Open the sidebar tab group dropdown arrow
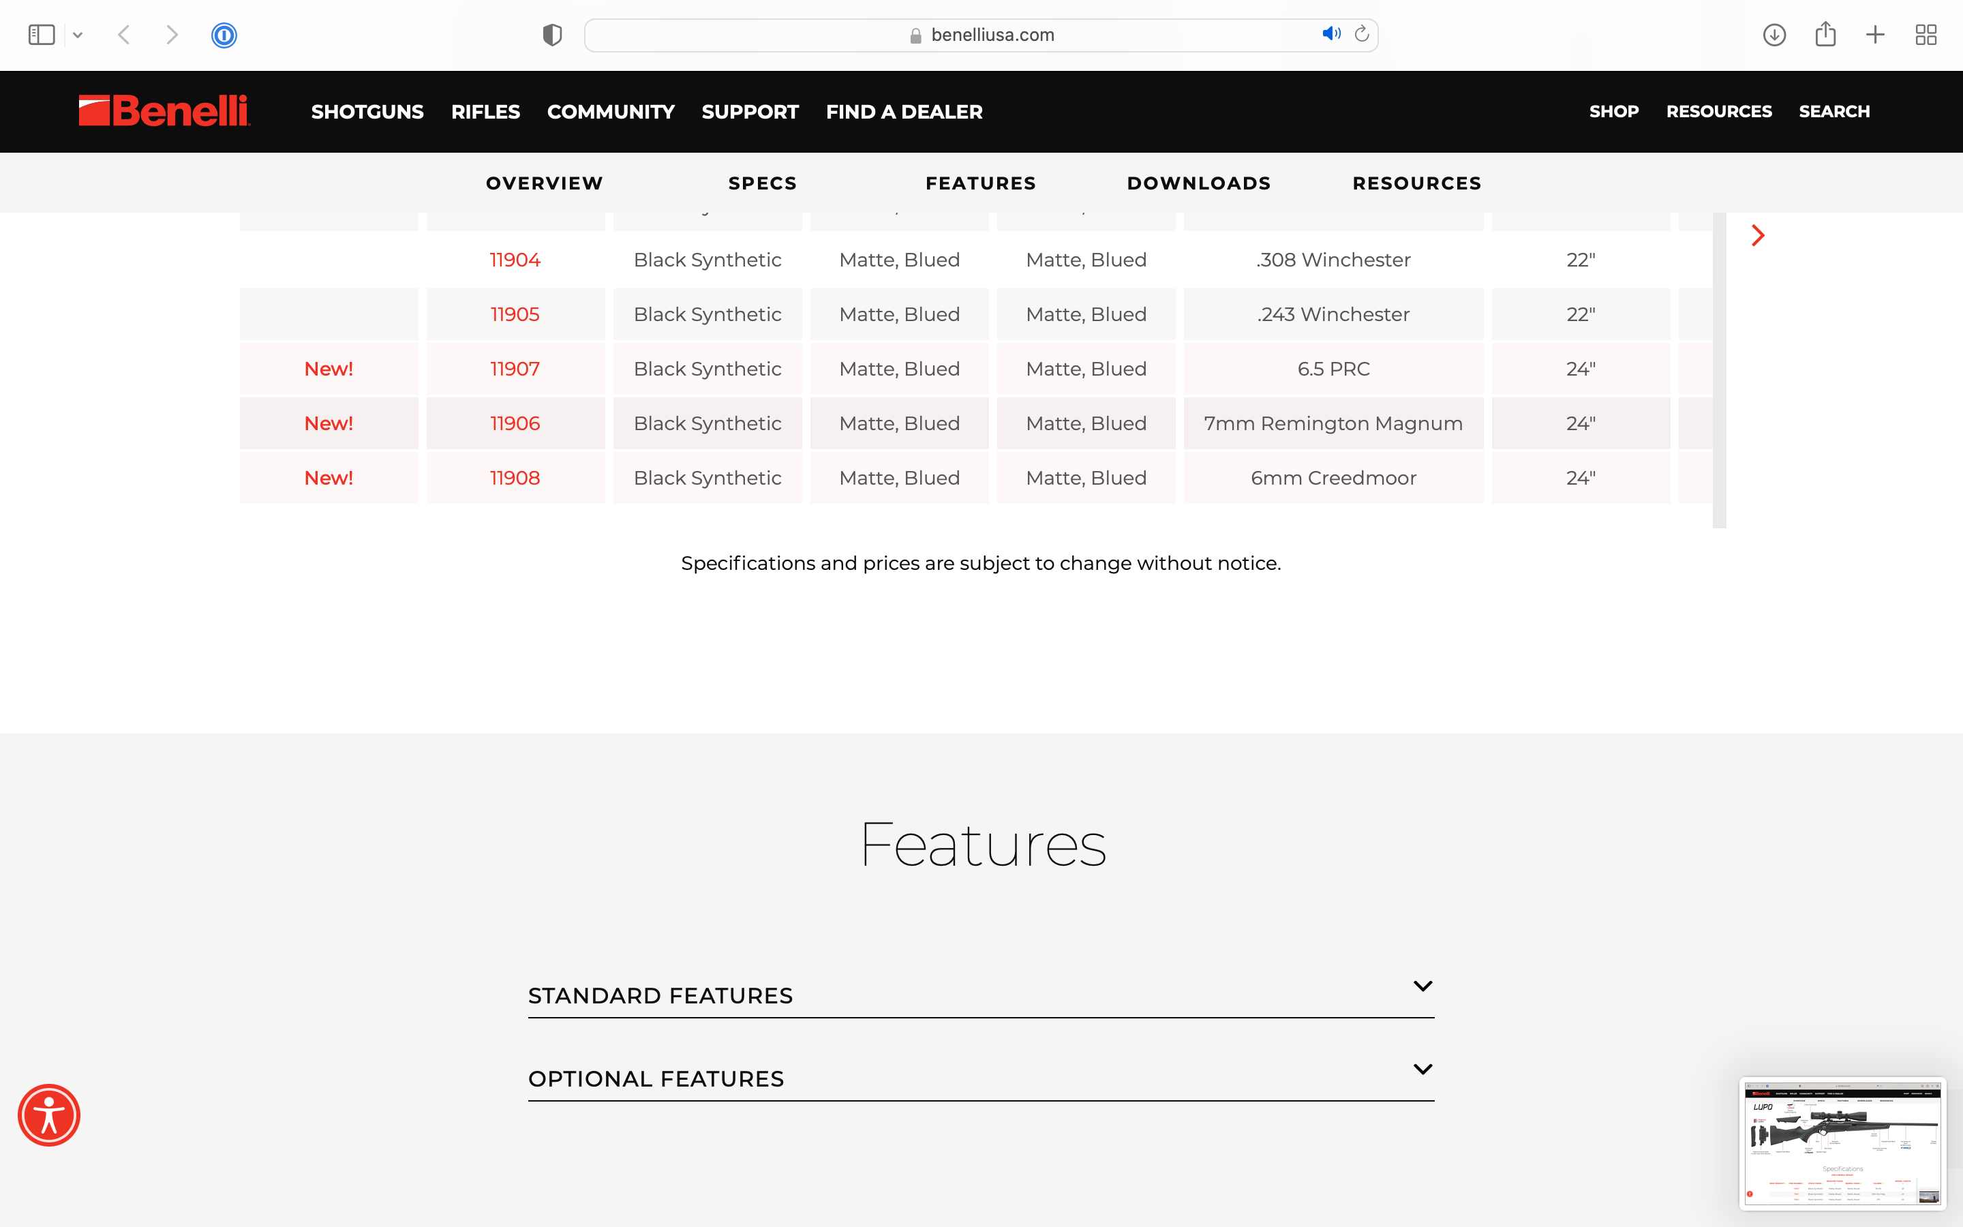This screenshot has width=1963, height=1227. pos(78,35)
